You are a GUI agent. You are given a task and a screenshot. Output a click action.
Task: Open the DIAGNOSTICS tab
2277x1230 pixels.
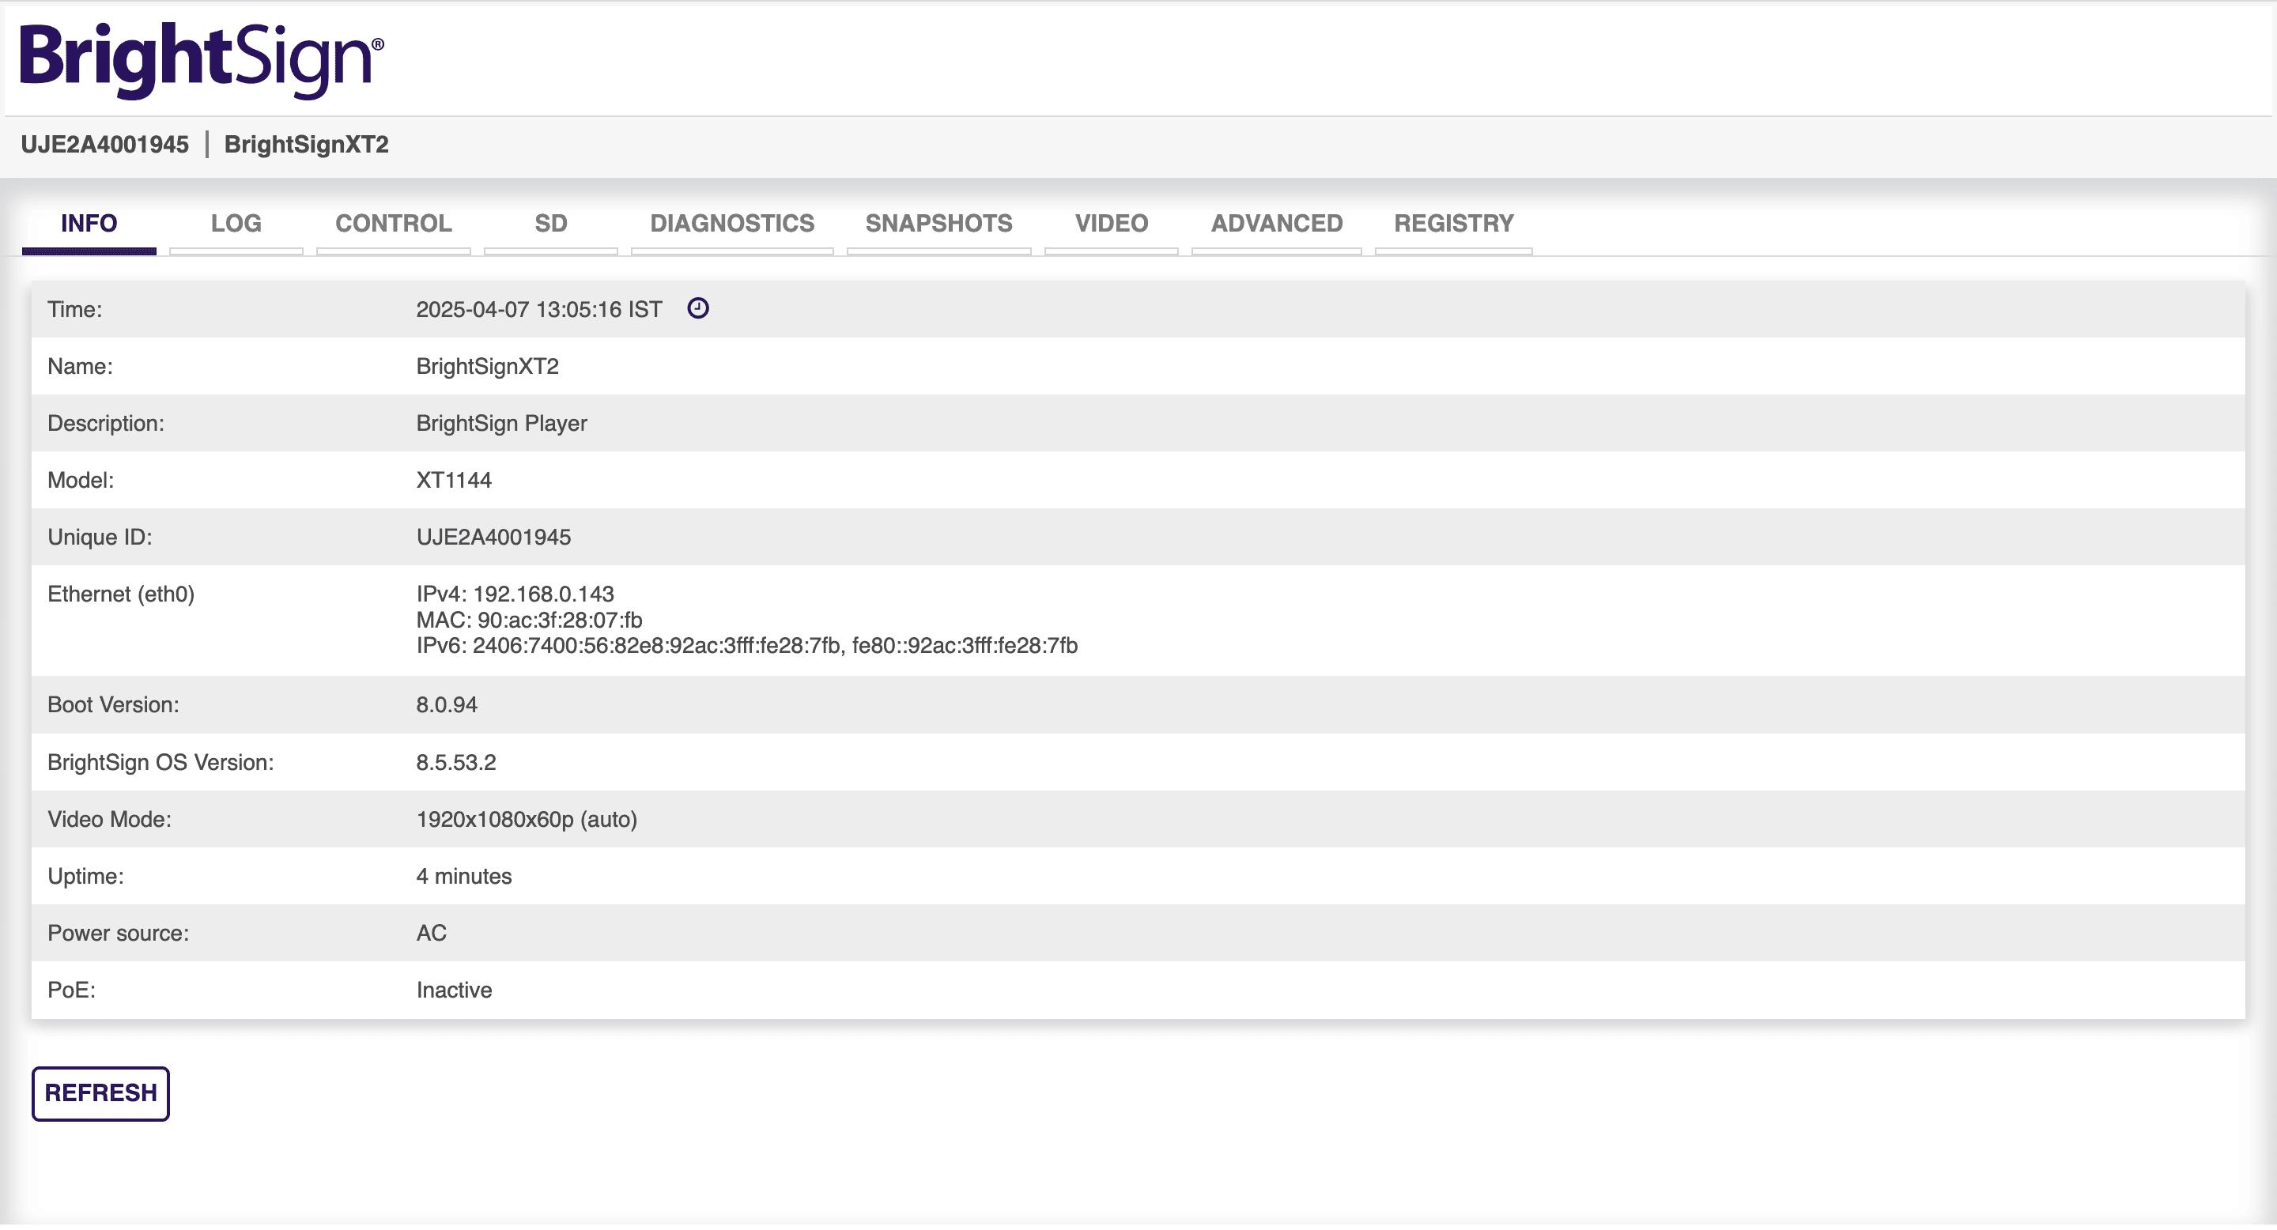coord(732,224)
